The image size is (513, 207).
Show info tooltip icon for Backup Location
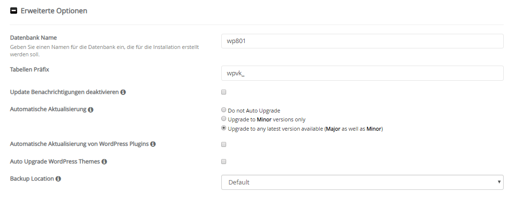[58, 179]
